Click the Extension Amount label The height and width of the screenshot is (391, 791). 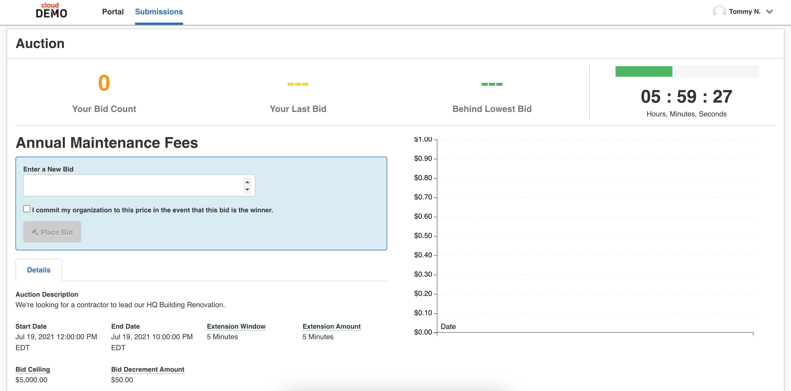point(331,326)
